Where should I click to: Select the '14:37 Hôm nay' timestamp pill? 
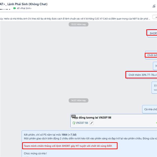pos(78,100)
